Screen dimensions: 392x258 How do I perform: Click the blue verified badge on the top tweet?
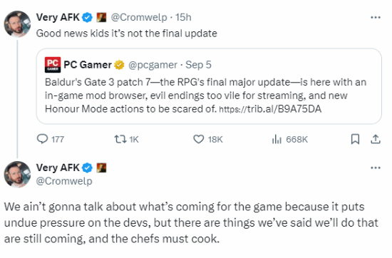87,18
